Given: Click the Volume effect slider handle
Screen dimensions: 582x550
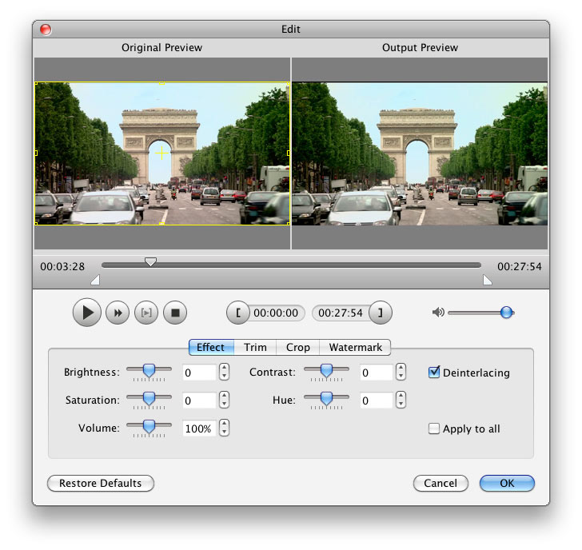Looking at the screenshot, I should coord(149,427).
